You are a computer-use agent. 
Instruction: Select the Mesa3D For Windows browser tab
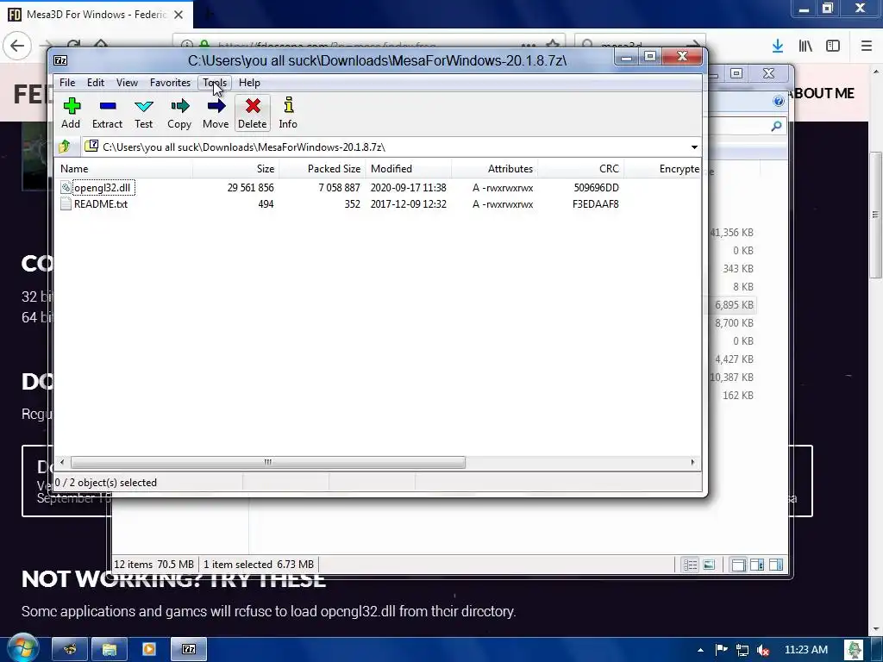click(x=97, y=15)
